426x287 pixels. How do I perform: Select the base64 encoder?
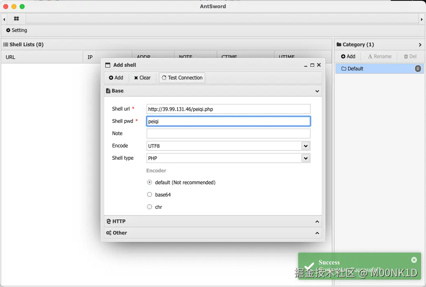point(150,194)
